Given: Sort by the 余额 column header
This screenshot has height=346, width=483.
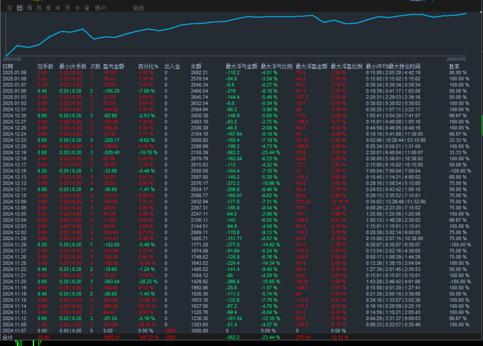Looking at the screenshot, I should pos(196,66).
